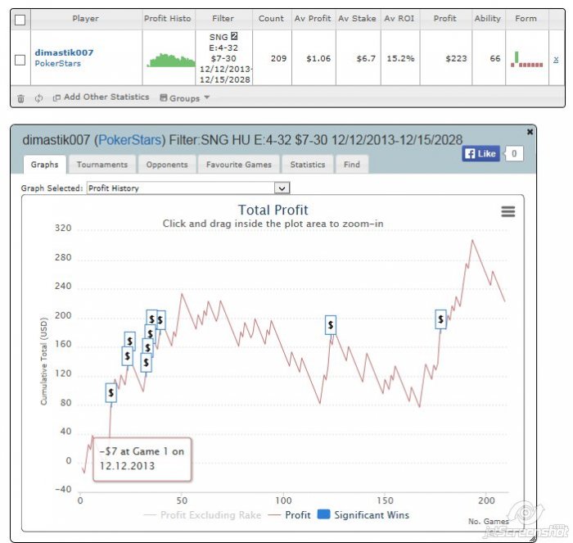
Task: Click the Profit value $223
Action: [456, 58]
